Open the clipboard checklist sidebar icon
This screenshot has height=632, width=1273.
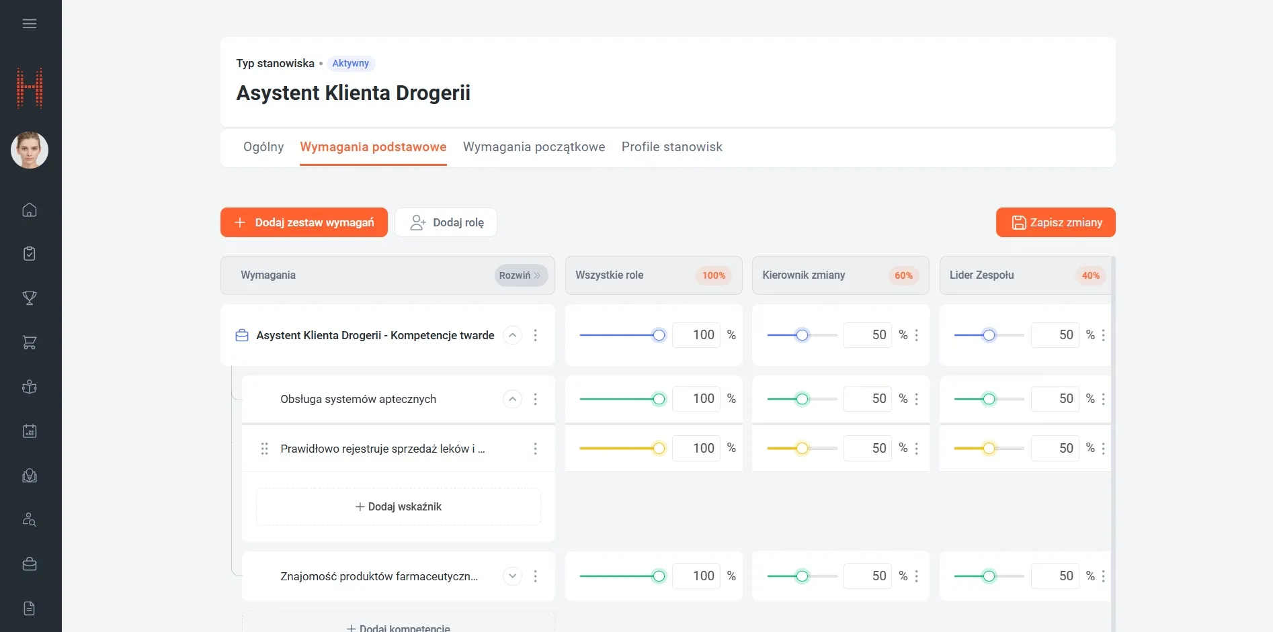coord(30,254)
